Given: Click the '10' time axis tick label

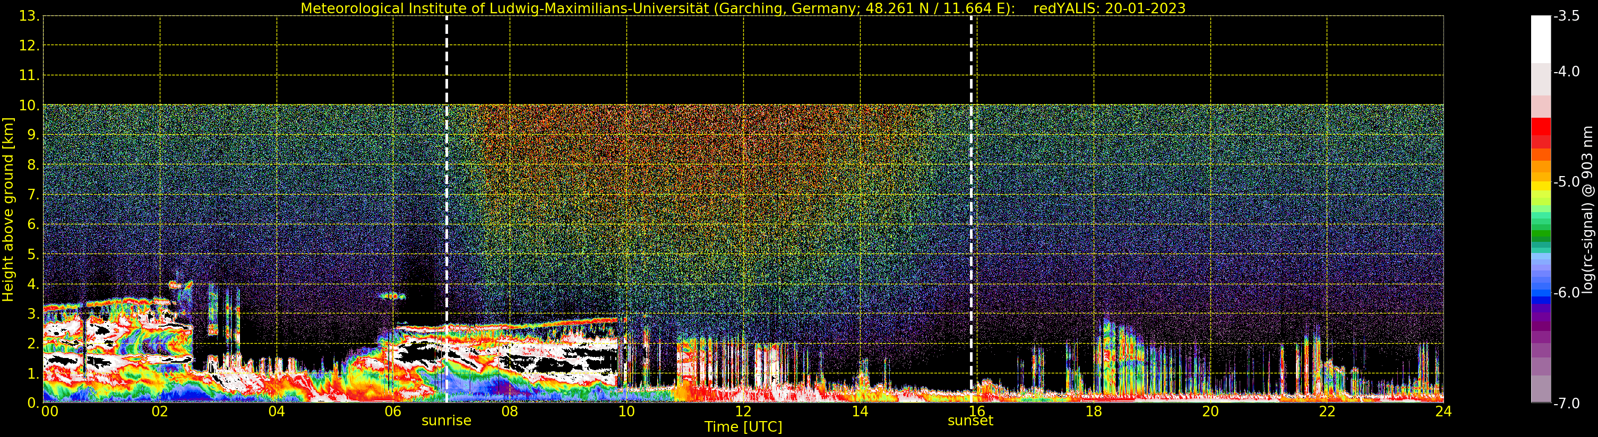Looking at the screenshot, I should tap(626, 412).
